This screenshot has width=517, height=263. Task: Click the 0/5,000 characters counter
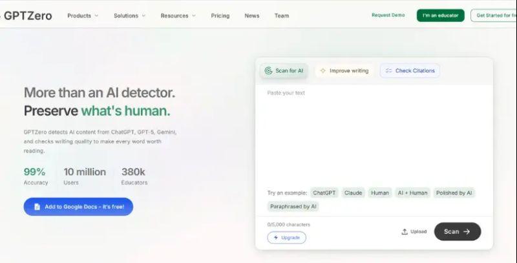(x=289, y=225)
